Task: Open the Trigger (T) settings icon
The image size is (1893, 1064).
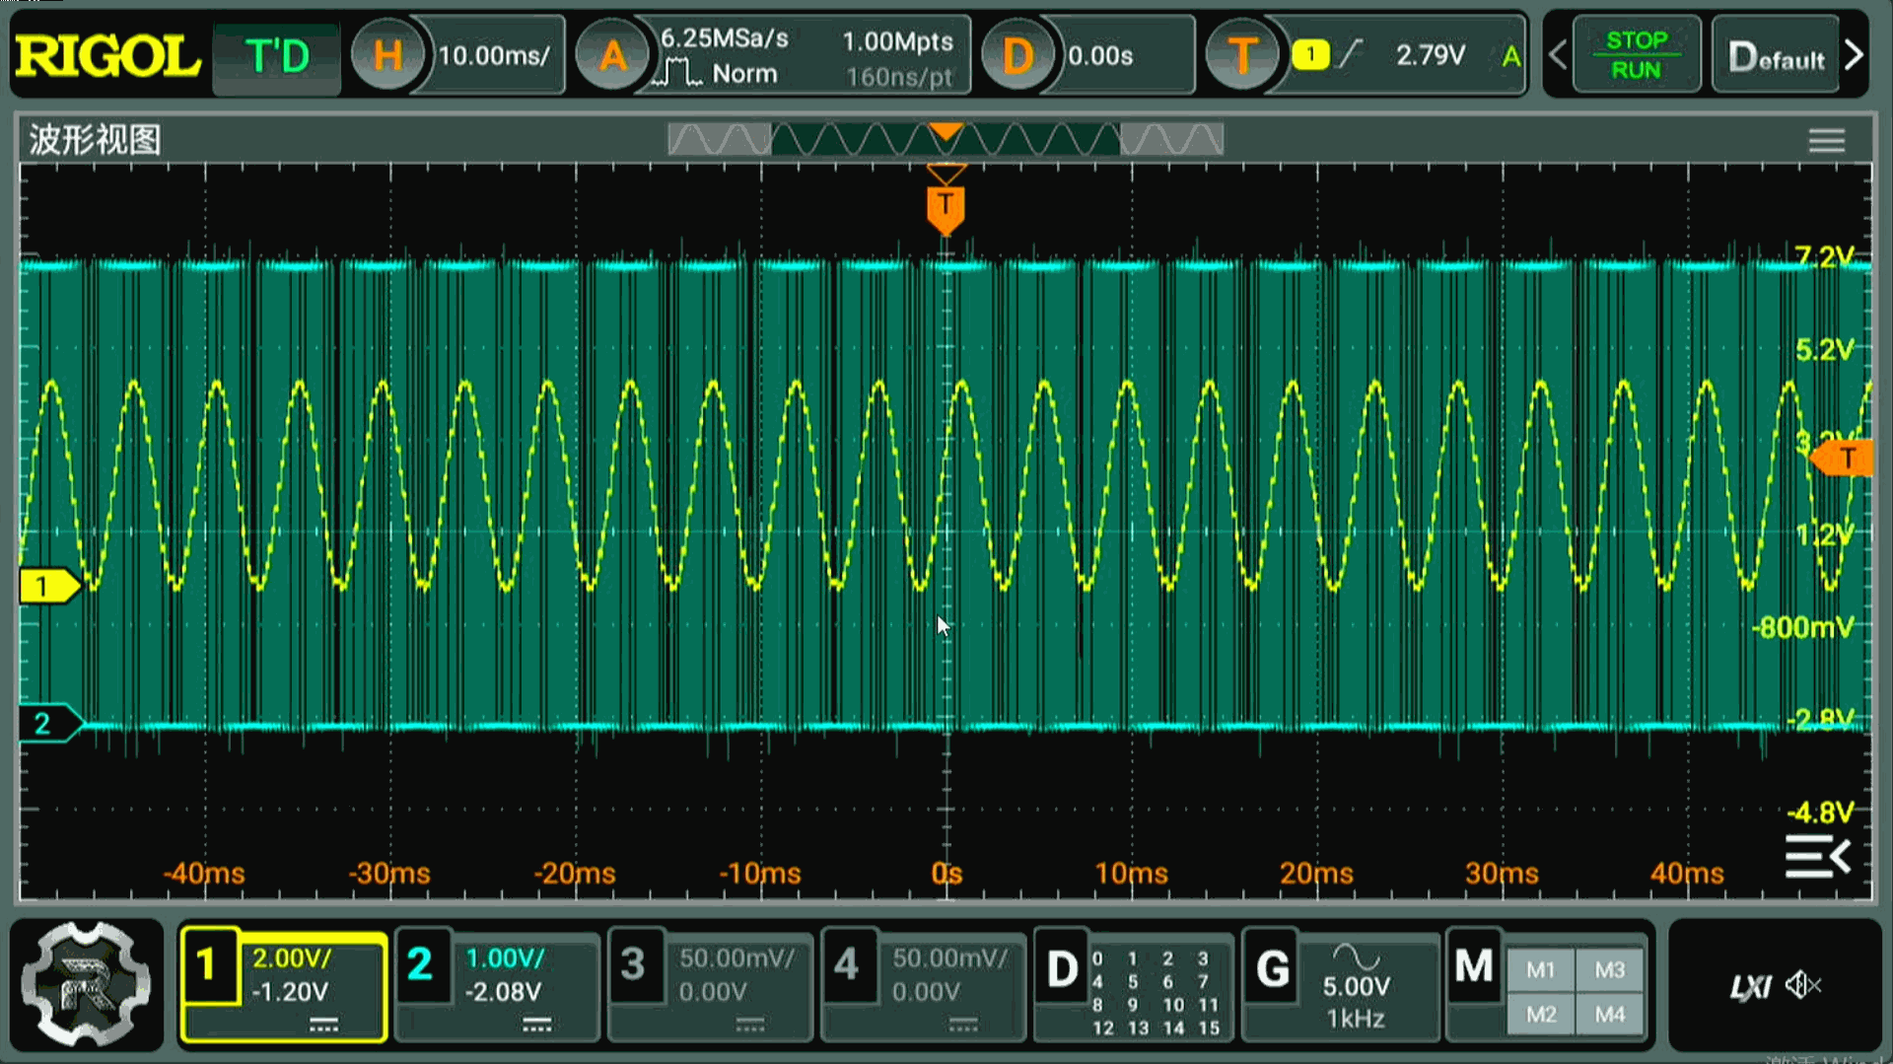Action: [x=1242, y=56]
